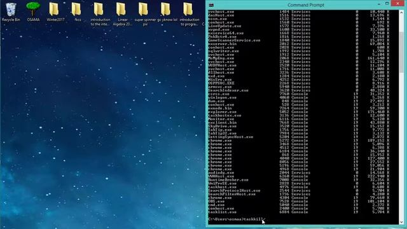Screen dimensions: 407x229
Task: Click the Command Prompt vertical scrollbar thumb
Action: [401, 52]
